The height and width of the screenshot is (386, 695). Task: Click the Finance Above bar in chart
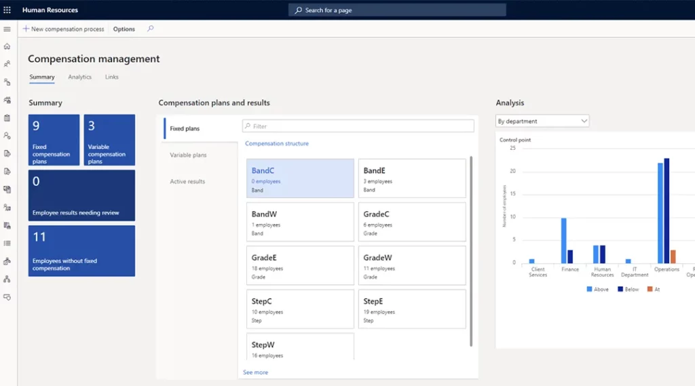coord(564,241)
